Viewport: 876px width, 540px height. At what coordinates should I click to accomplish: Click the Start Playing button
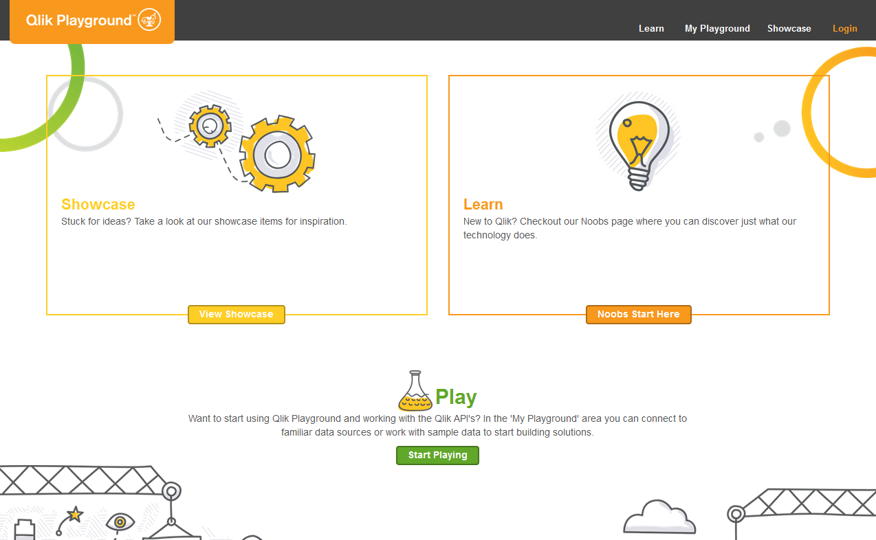437,455
